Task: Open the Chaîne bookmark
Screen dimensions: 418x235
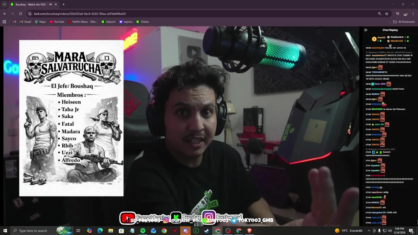Action: tap(143, 22)
